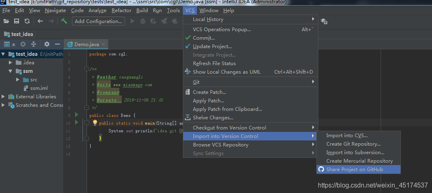Click the locate target icon in Project panel
The image size is (432, 193).
pos(23,44)
